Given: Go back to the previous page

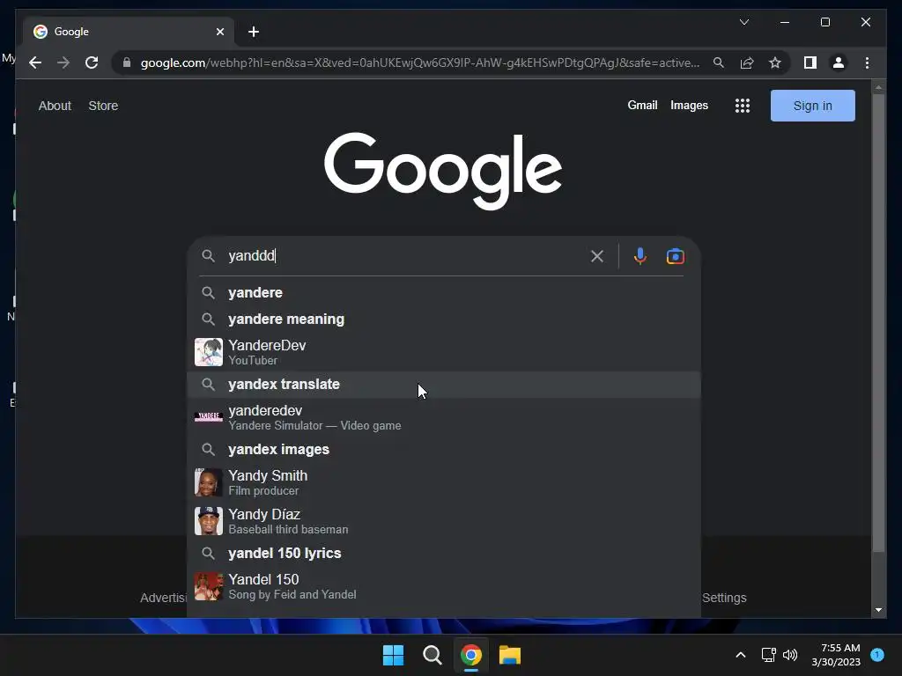Looking at the screenshot, I should (x=35, y=62).
